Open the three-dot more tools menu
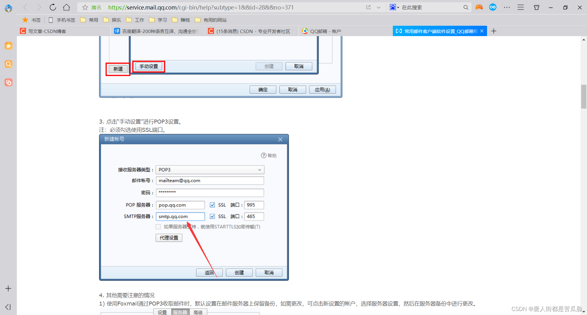 tap(507, 7)
